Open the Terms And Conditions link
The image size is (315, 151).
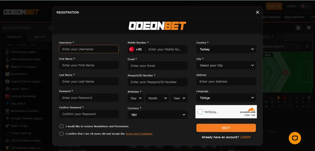pyautogui.click(x=139, y=134)
